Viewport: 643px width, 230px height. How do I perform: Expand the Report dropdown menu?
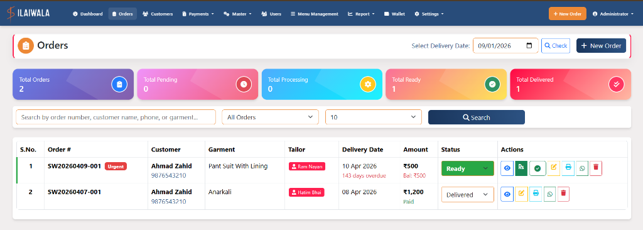point(361,14)
